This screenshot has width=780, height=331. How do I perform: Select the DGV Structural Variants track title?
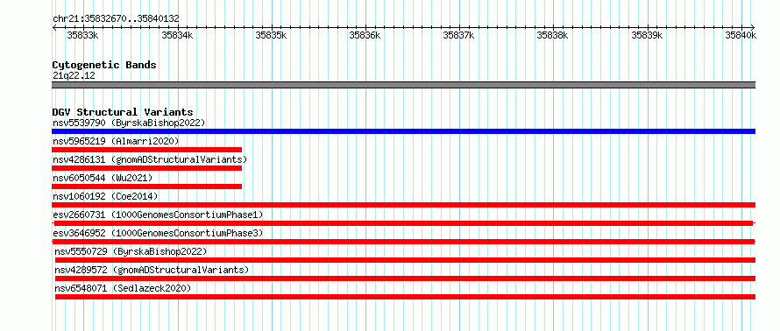click(x=123, y=112)
